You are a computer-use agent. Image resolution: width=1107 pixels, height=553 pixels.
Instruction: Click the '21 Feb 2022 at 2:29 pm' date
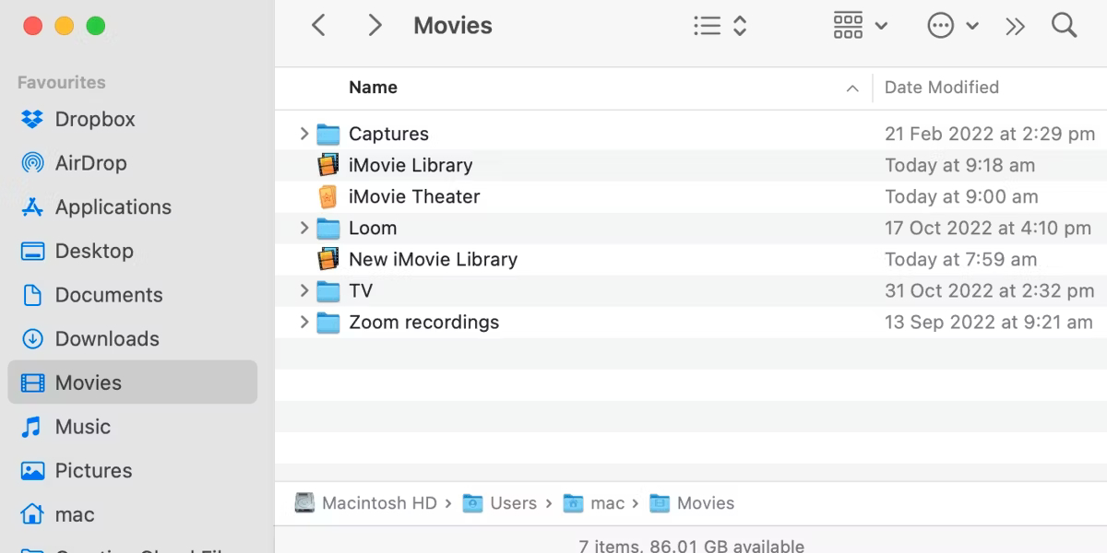click(x=990, y=134)
